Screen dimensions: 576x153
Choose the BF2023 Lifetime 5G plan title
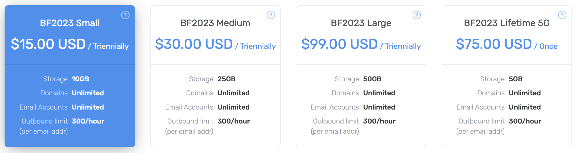point(507,23)
